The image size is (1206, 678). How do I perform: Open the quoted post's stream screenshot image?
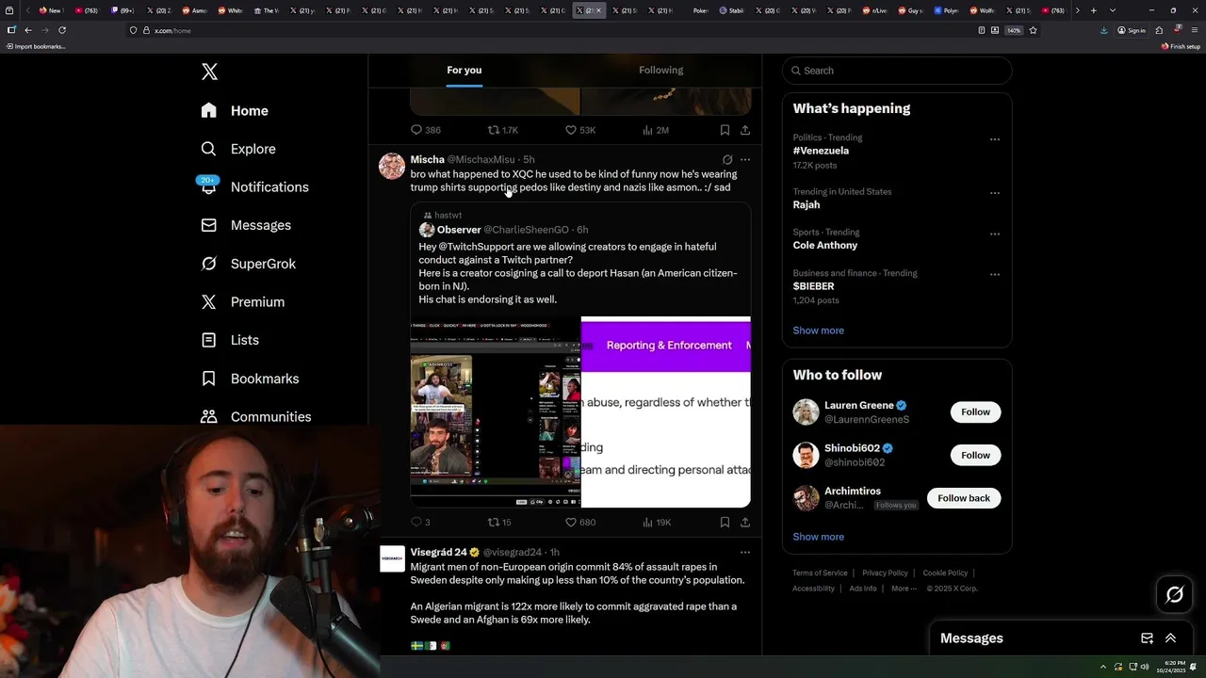(495, 412)
